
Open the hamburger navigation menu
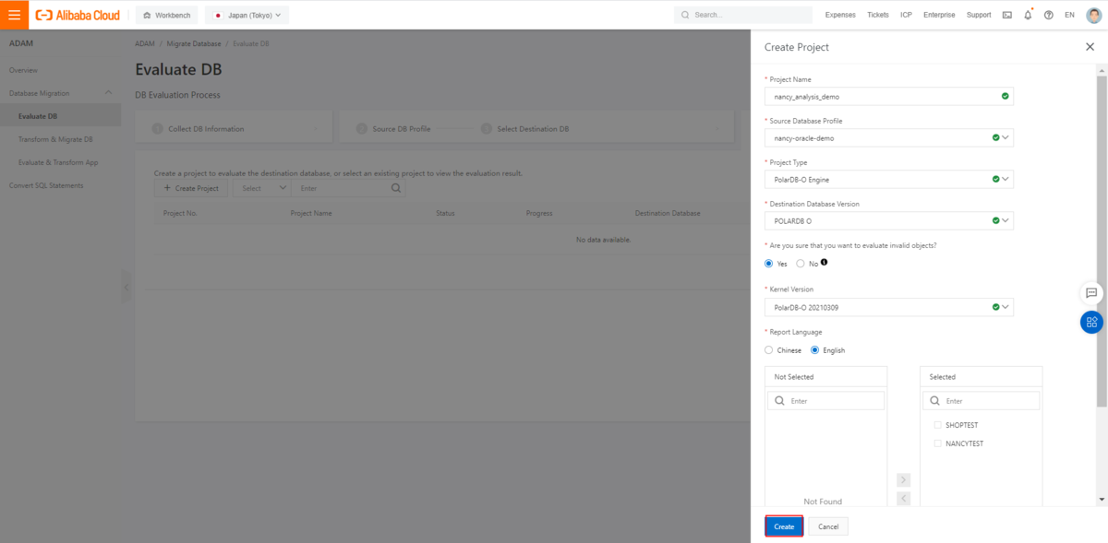point(14,15)
